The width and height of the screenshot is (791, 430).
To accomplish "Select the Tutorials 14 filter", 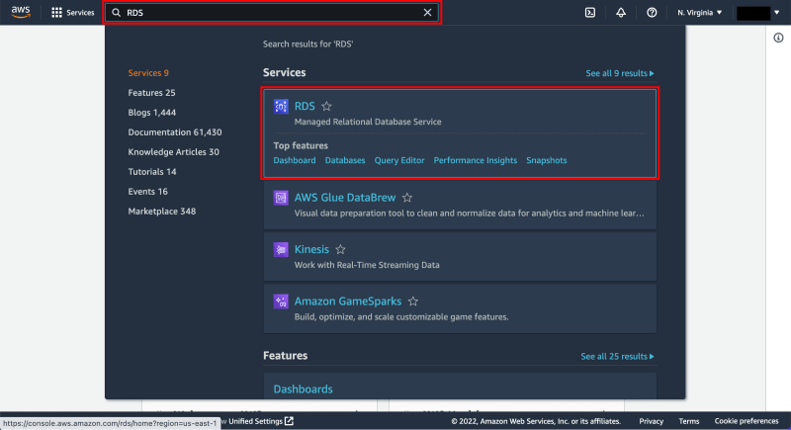I will point(152,171).
